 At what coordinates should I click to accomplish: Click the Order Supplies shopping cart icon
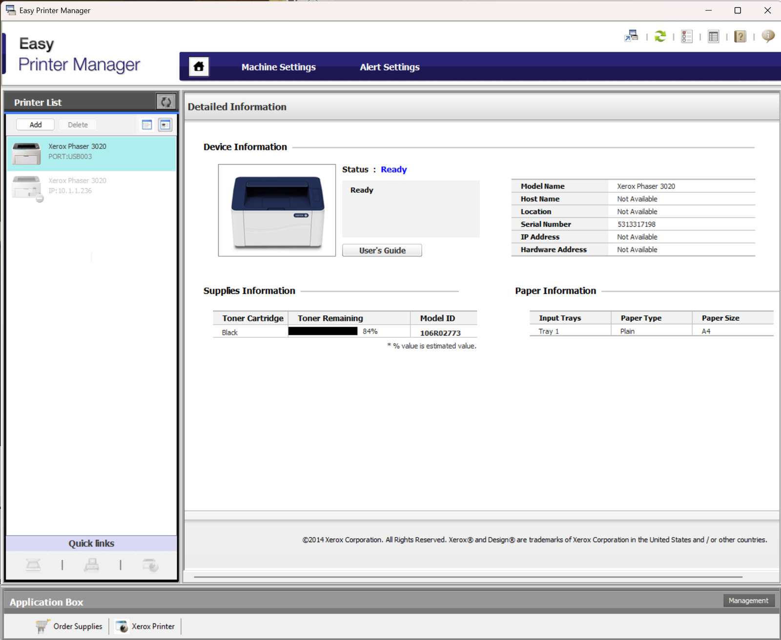point(42,626)
